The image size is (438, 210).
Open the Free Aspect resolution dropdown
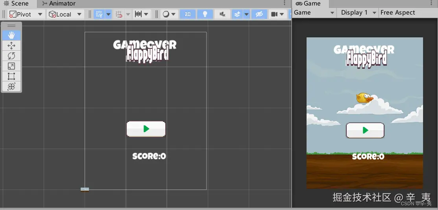pos(408,13)
